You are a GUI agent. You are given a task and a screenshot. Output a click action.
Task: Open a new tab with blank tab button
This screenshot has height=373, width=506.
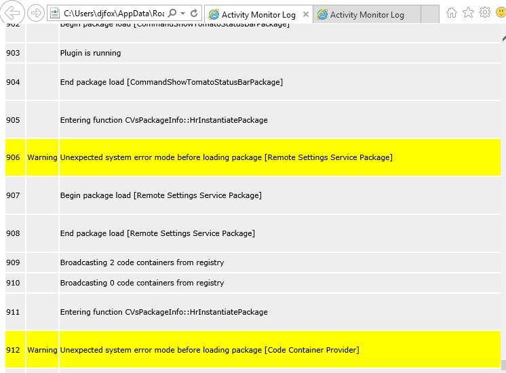pyautogui.click(x=430, y=14)
